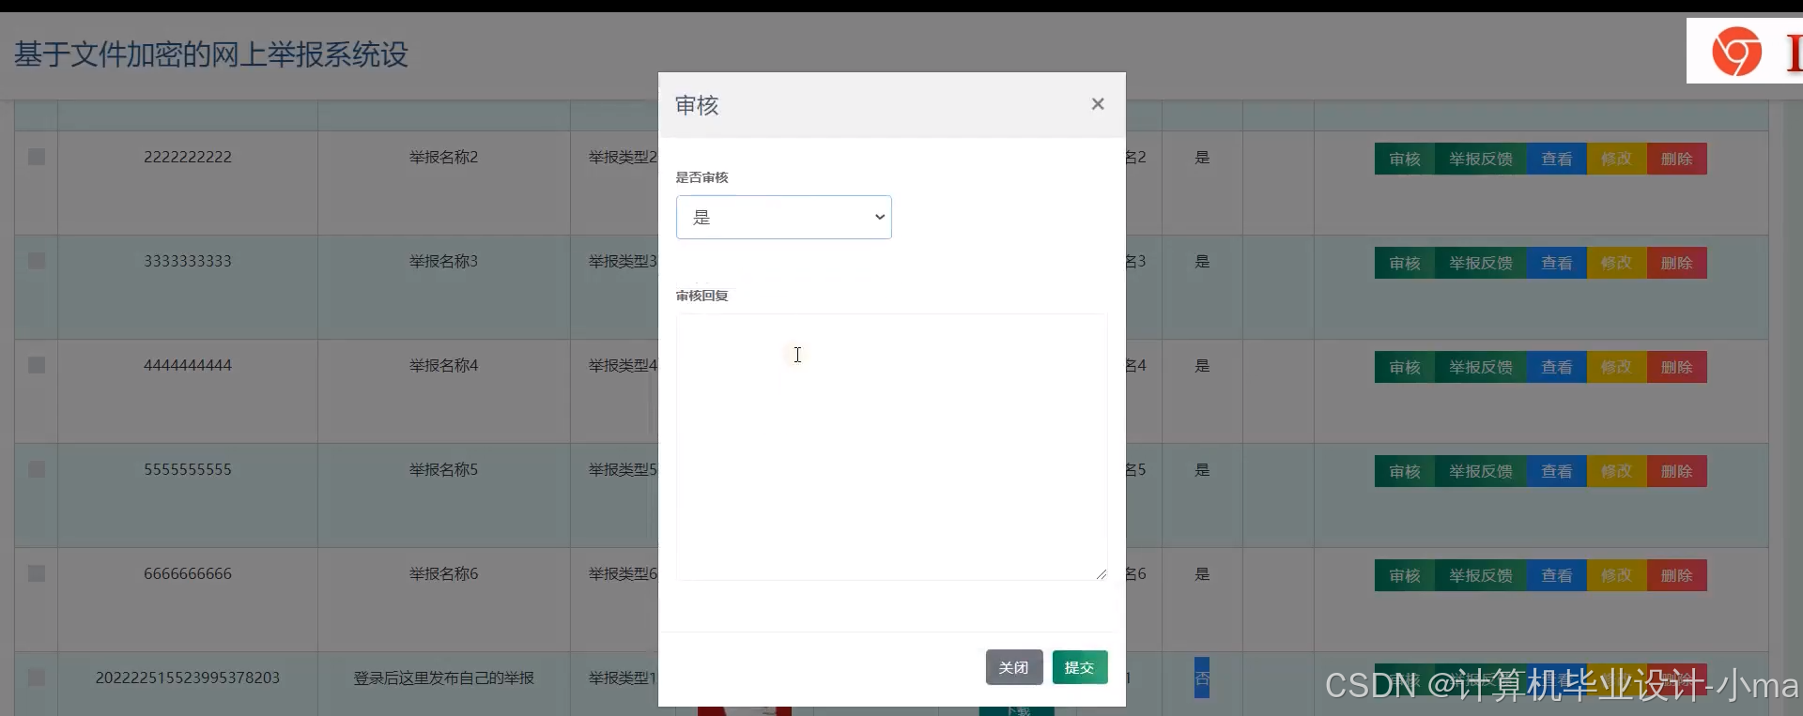Click the page title 基于文件加密的网上举报系统设
The image size is (1803, 716).
(x=211, y=54)
